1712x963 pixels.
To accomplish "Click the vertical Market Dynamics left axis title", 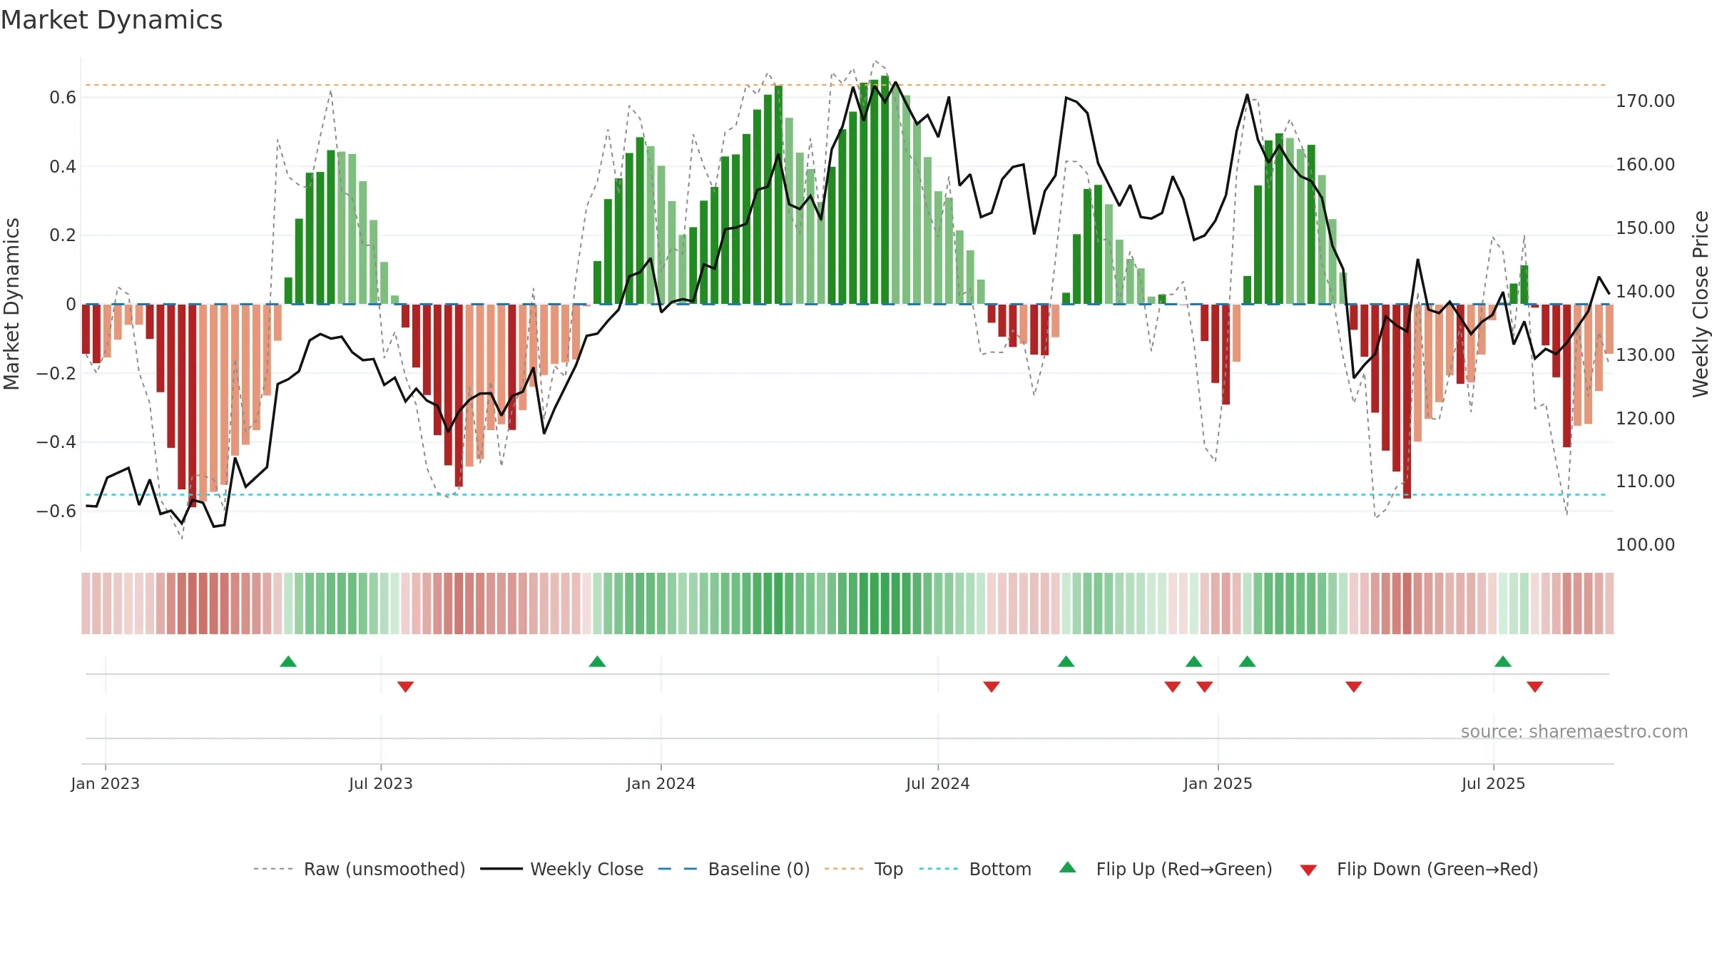I will coord(11,304).
